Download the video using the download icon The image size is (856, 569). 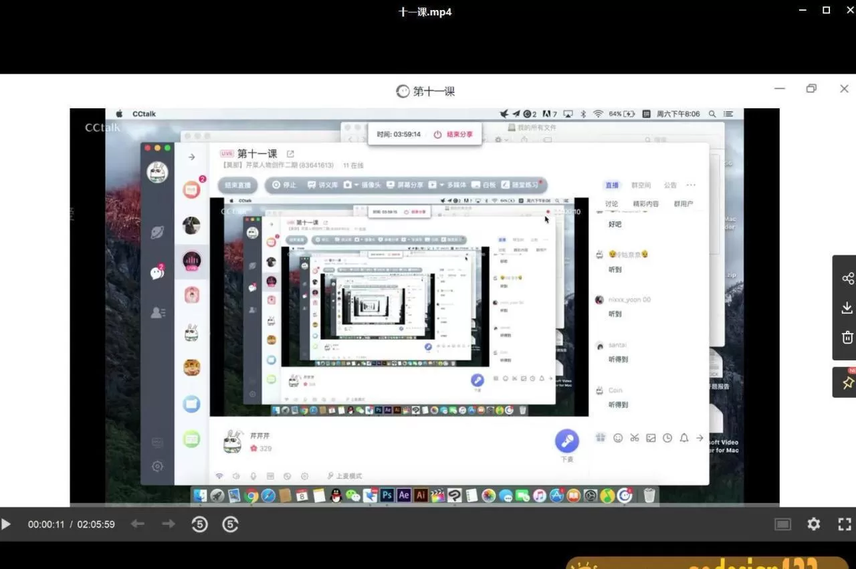point(847,308)
